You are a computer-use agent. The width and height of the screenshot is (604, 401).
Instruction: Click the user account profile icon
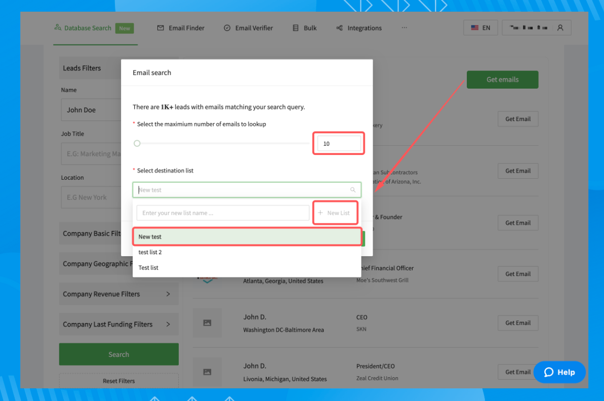(x=560, y=28)
